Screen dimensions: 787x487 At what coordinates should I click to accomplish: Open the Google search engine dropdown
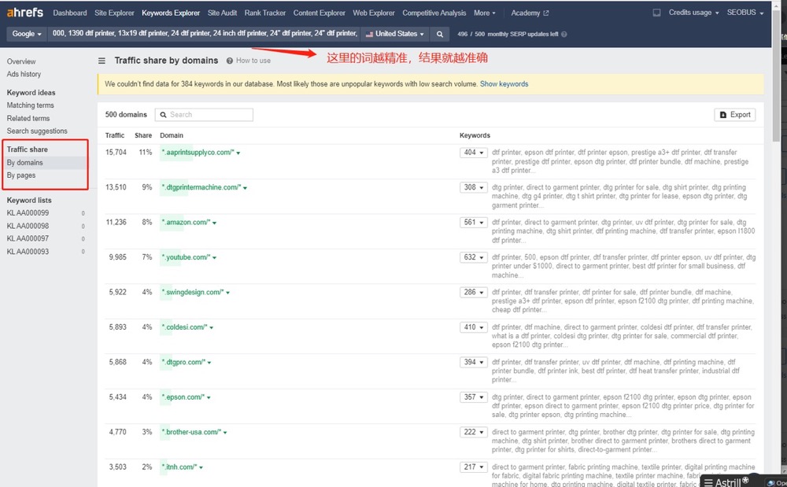coord(27,34)
